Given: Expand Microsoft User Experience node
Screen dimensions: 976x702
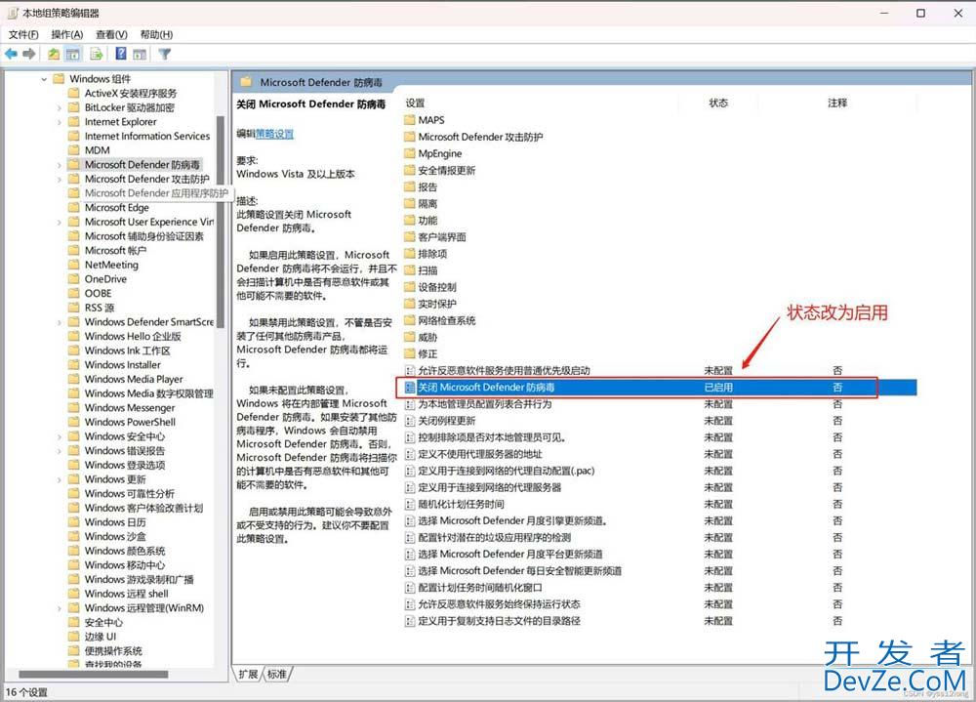Looking at the screenshot, I should pyautogui.click(x=60, y=223).
